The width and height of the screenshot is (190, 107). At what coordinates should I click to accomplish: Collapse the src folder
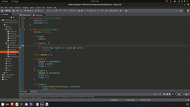3,25
